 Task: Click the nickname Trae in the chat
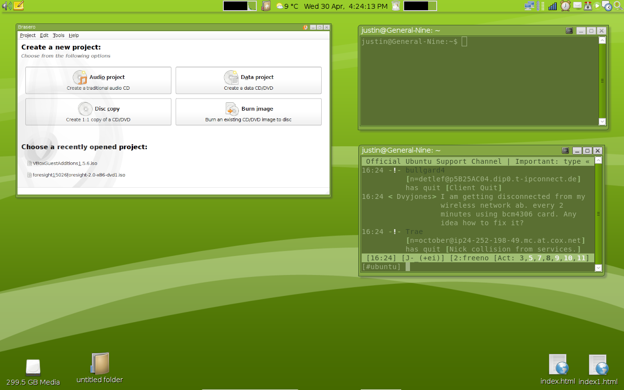(414, 232)
